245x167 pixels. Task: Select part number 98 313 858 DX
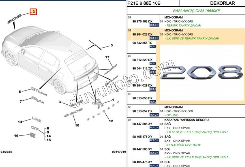142,98
